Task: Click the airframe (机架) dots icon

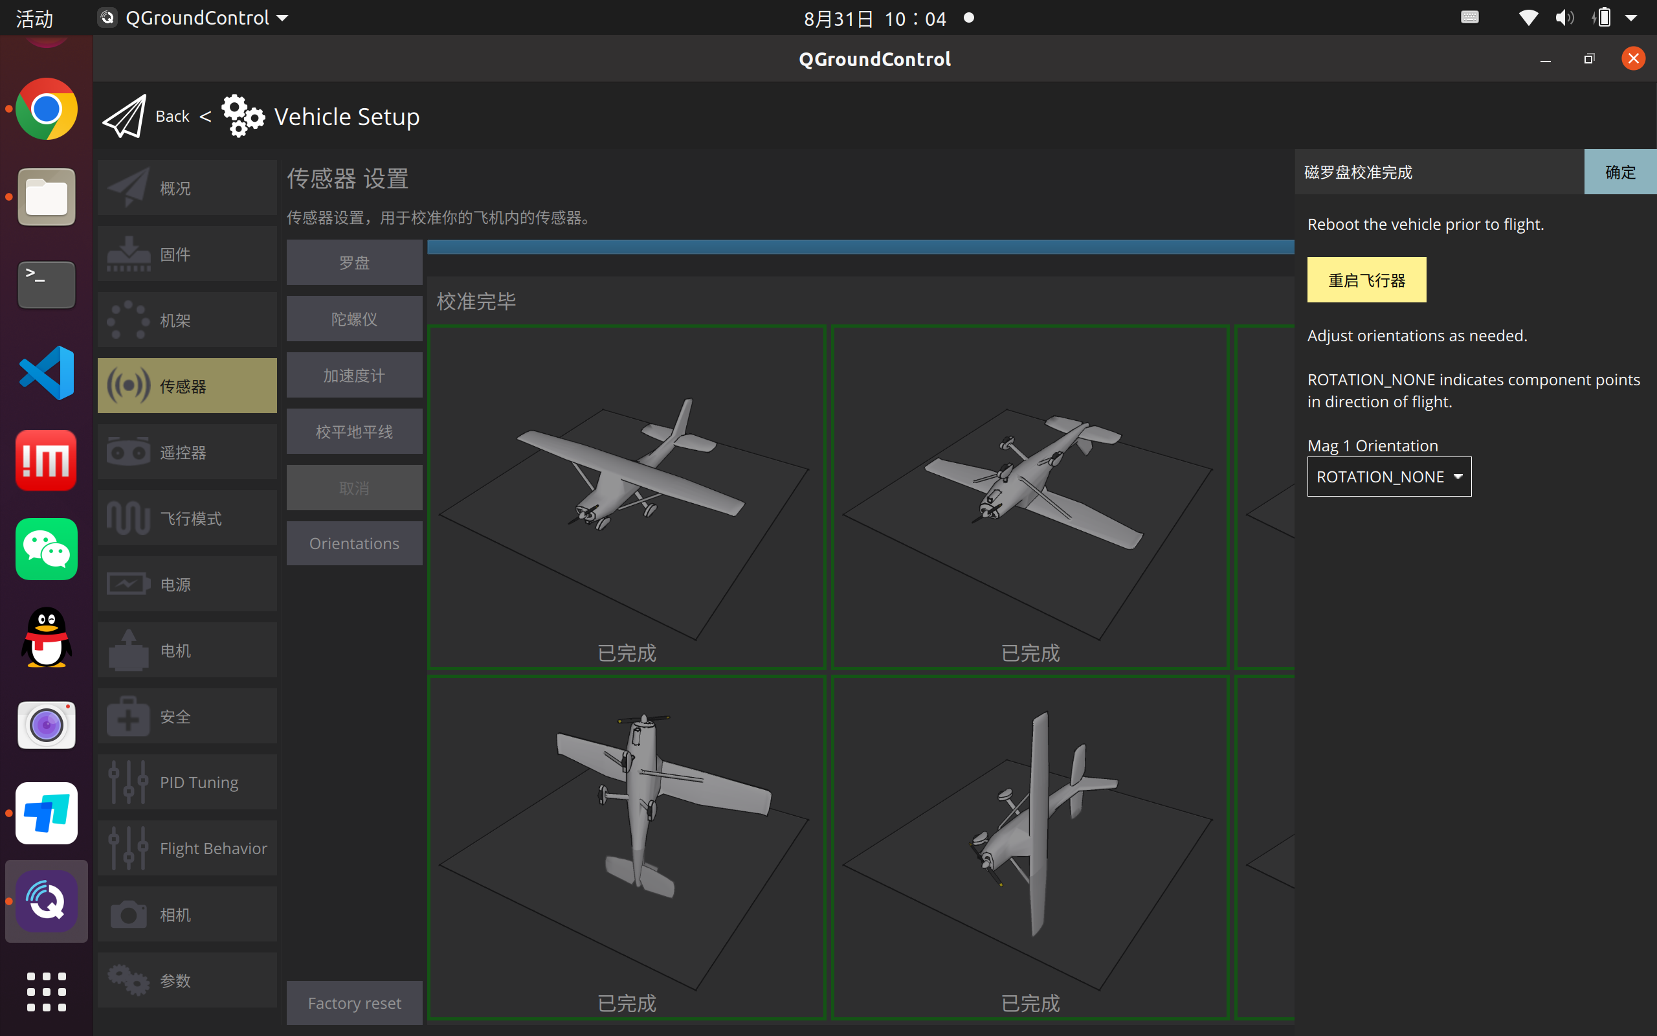Action: [128, 320]
